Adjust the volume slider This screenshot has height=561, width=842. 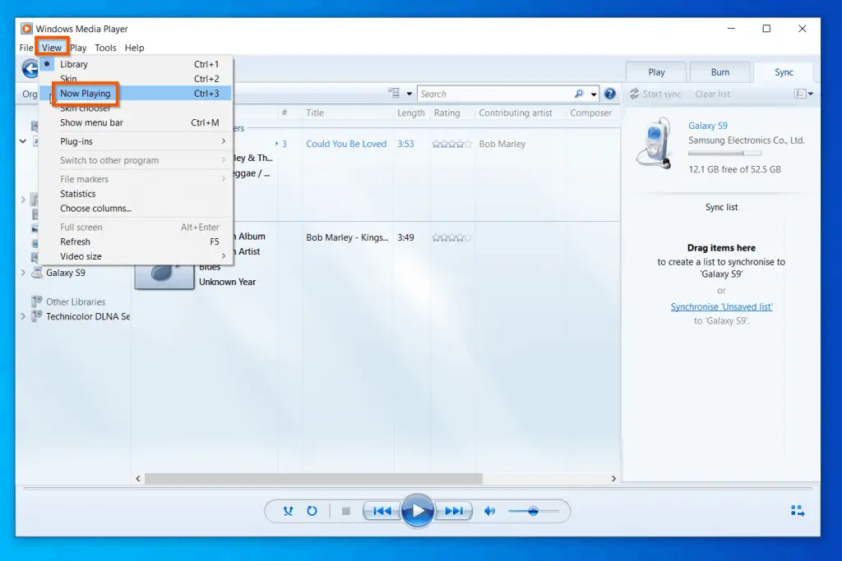[533, 510]
